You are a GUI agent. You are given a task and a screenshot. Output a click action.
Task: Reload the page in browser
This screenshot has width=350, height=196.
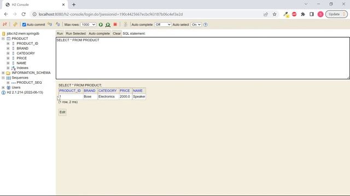click(x=24, y=14)
